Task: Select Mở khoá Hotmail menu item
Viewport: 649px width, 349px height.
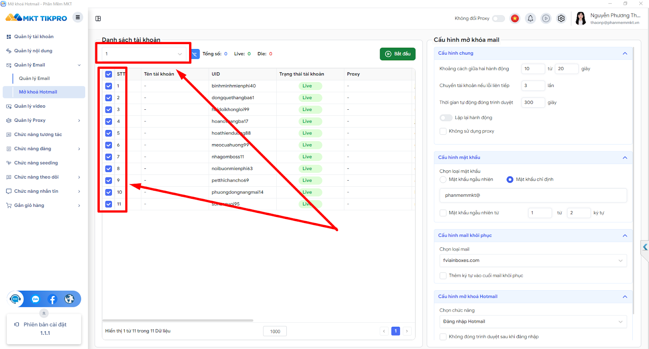Action: click(x=44, y=92)
